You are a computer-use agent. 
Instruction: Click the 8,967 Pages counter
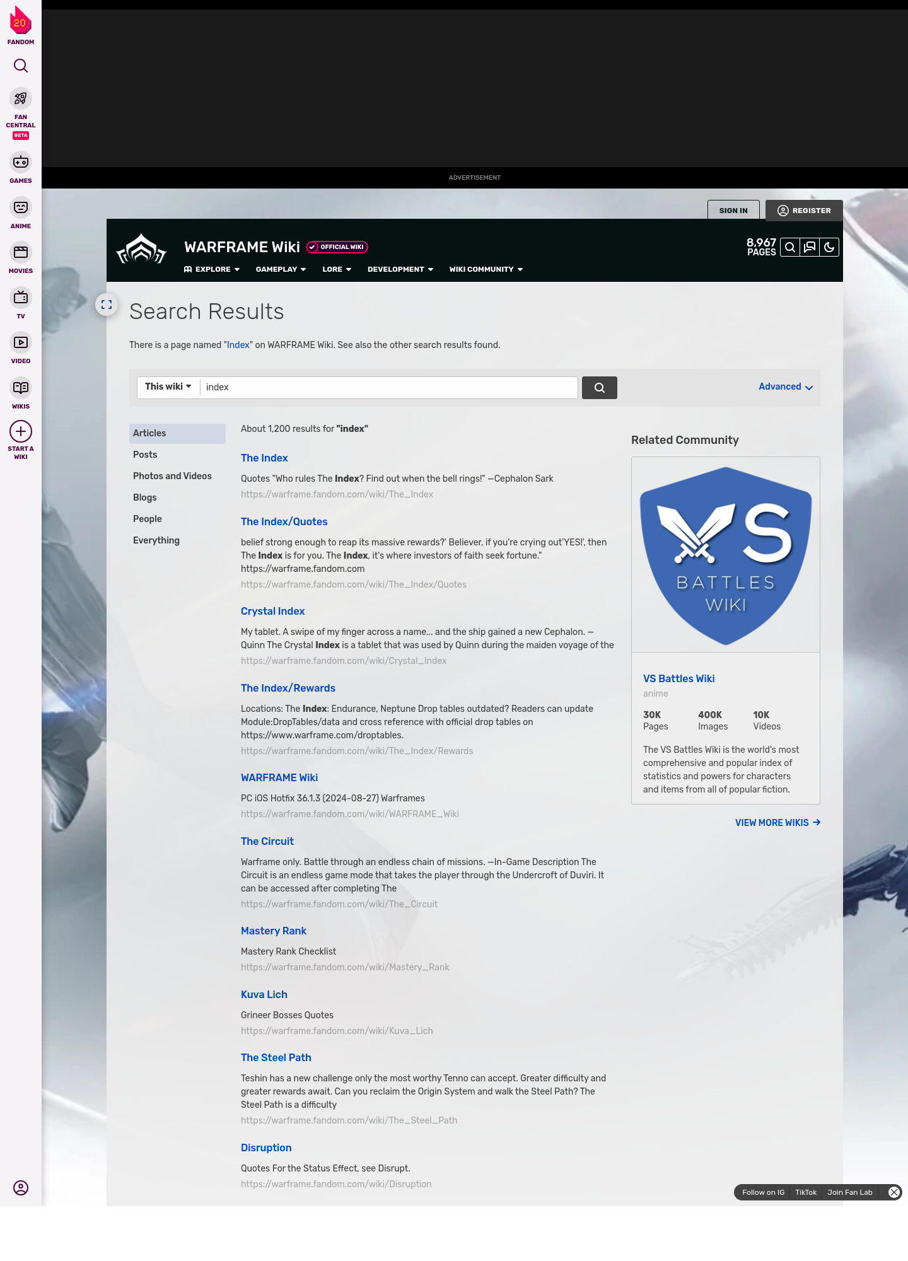click(761, 247)
